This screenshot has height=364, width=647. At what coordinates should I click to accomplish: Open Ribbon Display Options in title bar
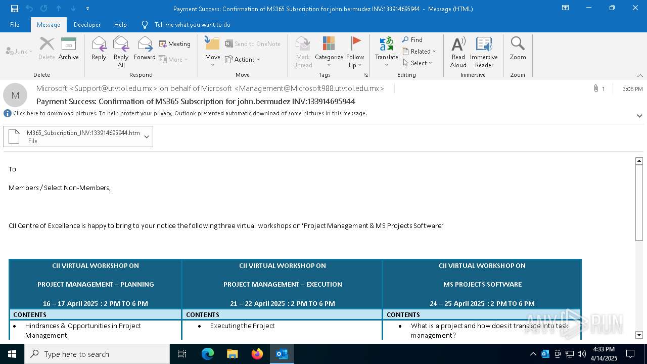(x=566, y=8)
